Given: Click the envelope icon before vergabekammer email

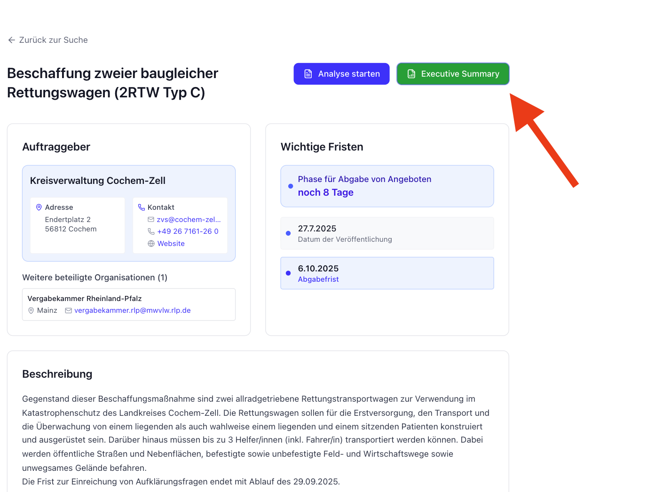Looking at the screenshot, I should coord(69,310).
